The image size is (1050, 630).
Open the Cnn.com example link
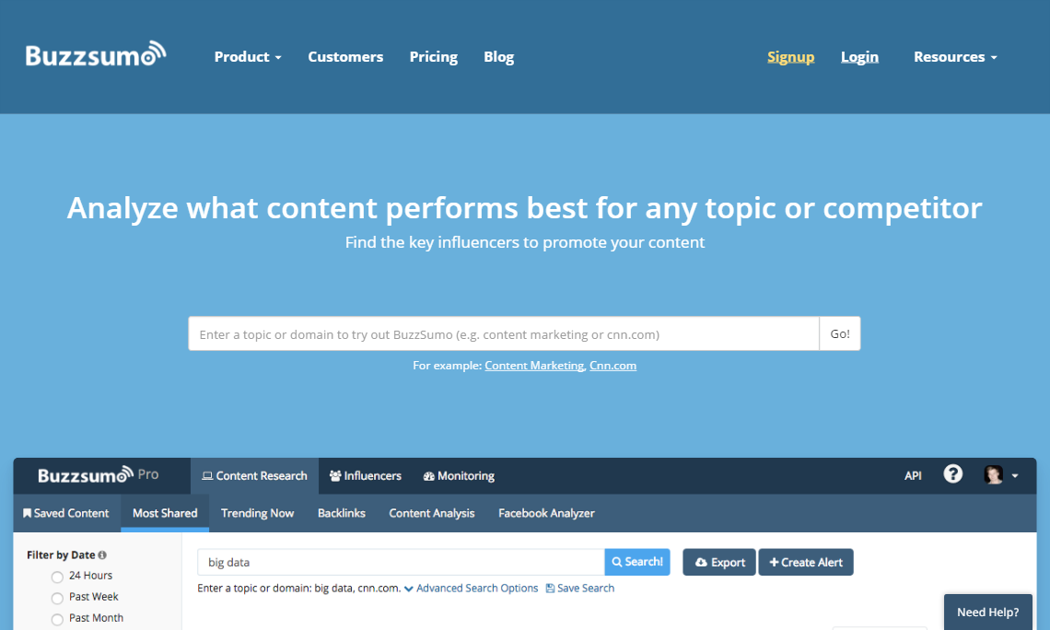pyautogui.click(x=612, y=365)
